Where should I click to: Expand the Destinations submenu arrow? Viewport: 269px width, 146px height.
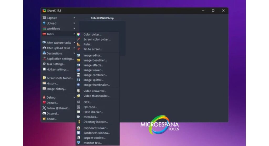point(74,53)
